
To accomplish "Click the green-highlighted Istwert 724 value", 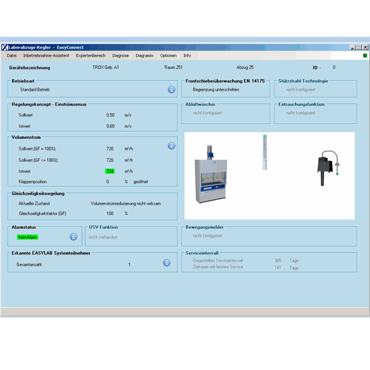I will coord(110,171).
